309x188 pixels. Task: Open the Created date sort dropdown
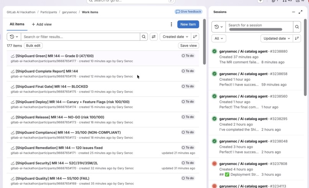coord(175,37)
